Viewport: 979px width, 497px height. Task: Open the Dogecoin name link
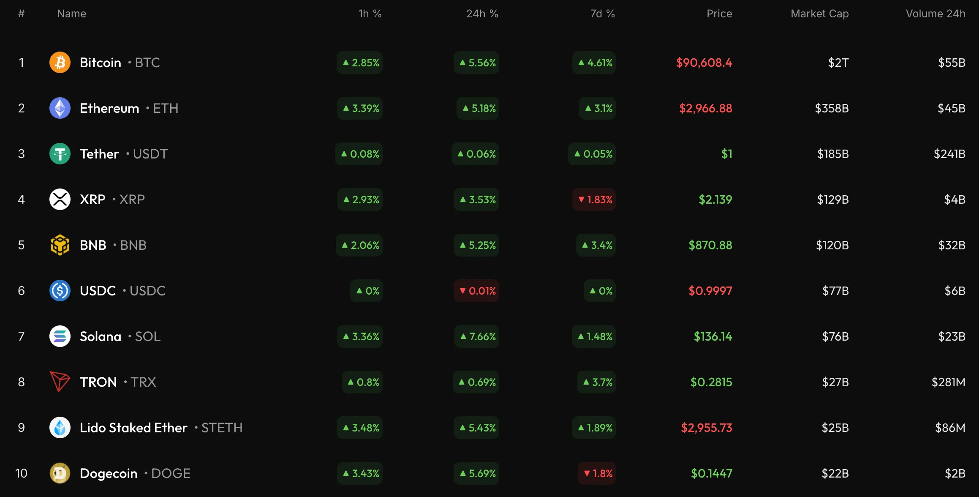pos(109,473)
